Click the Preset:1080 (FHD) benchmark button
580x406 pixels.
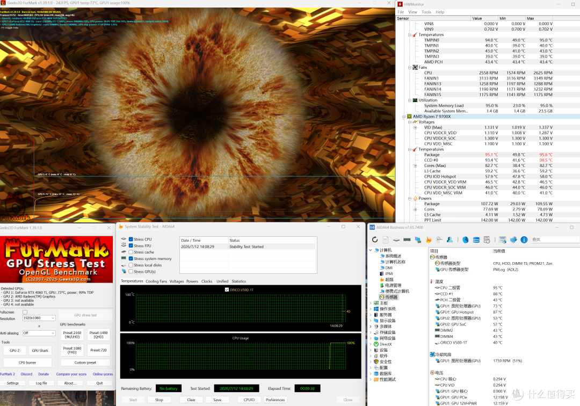pos(72,350)
